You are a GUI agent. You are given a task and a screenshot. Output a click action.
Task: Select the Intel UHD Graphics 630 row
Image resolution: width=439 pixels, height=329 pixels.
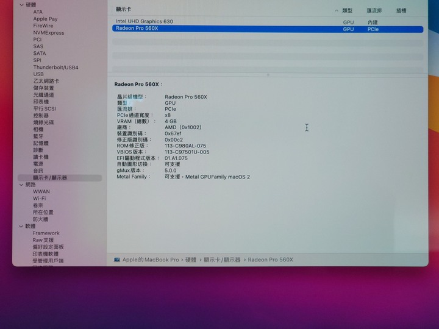click(268, 21)
